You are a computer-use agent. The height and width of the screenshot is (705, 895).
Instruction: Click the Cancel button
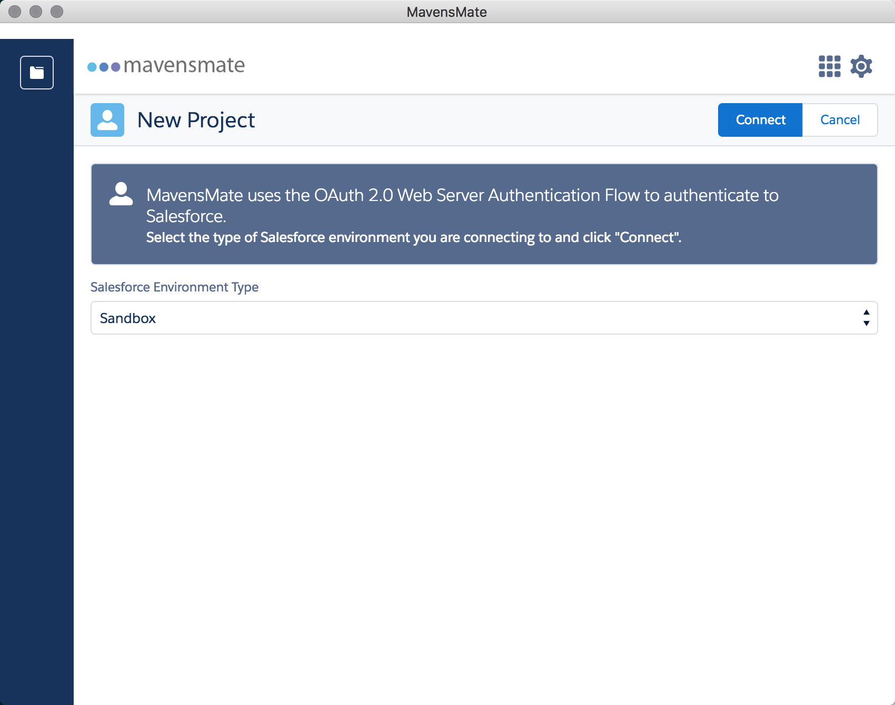pos(840,120)
